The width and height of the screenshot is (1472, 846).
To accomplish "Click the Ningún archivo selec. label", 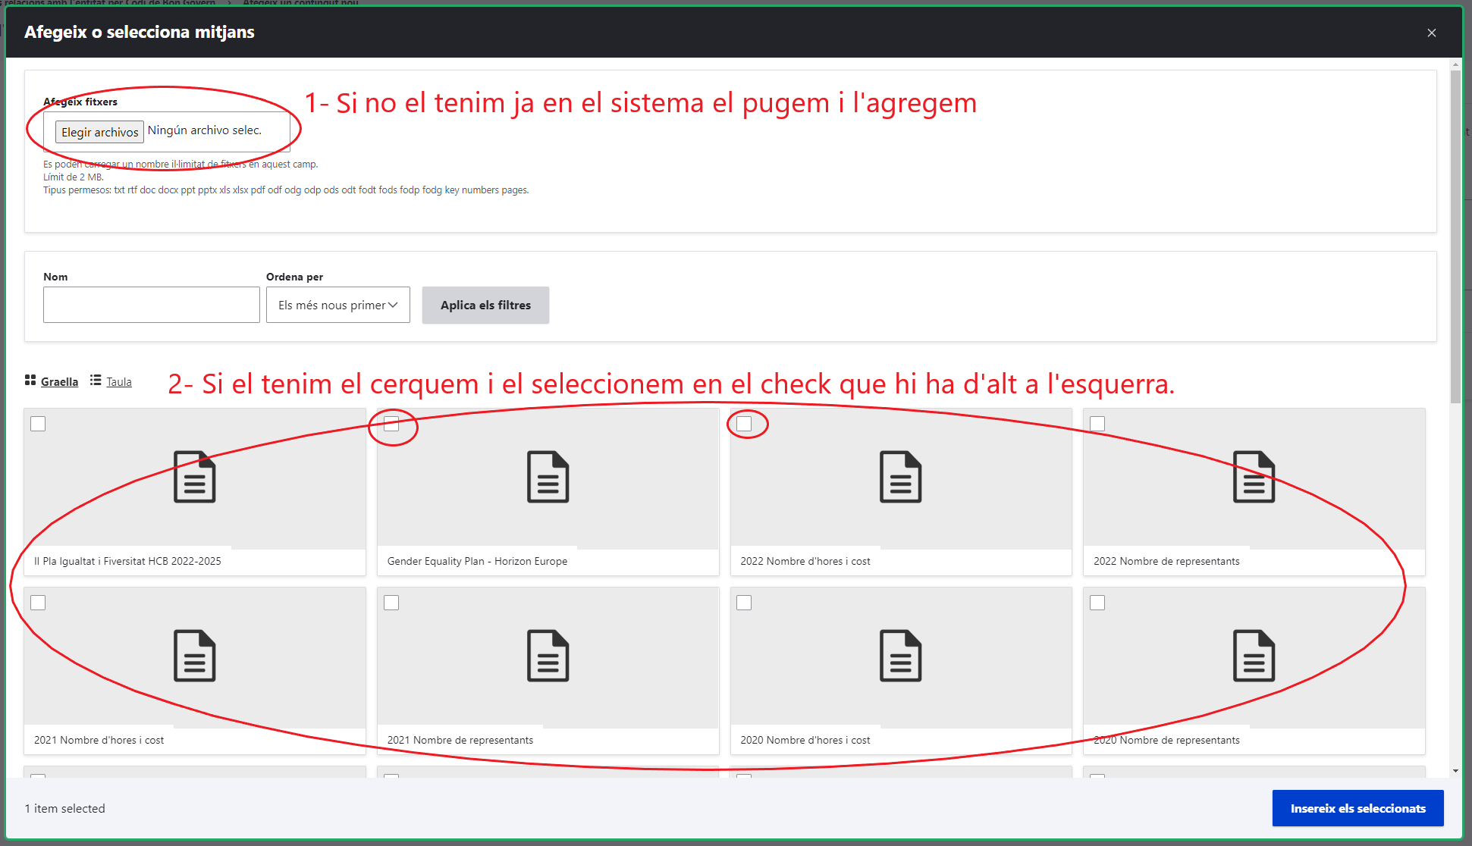I will pos(205,130).
